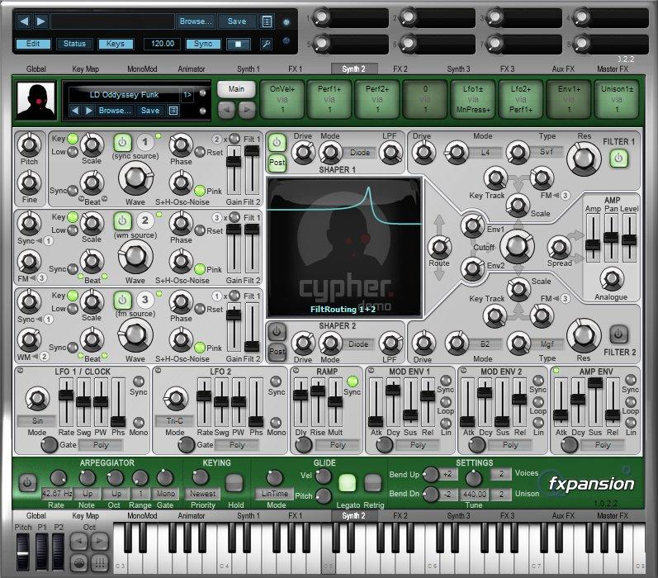
Task: Open Filter 1 mode L4 selector
Action: [x=485, y=153]
